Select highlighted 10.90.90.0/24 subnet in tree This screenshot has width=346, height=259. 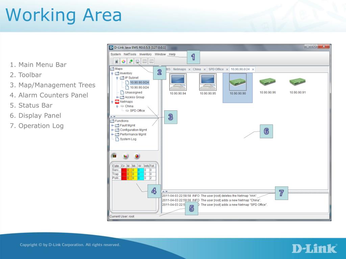(x=139, y=83)
